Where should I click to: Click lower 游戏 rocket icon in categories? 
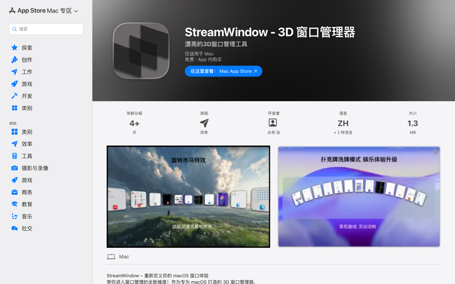[15, 180]
